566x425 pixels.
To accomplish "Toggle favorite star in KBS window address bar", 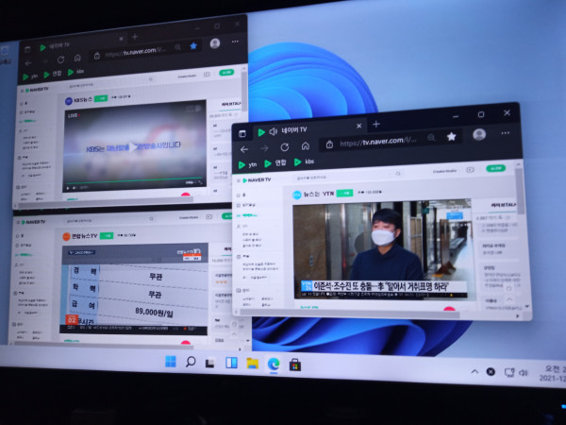I will [193, 46].
